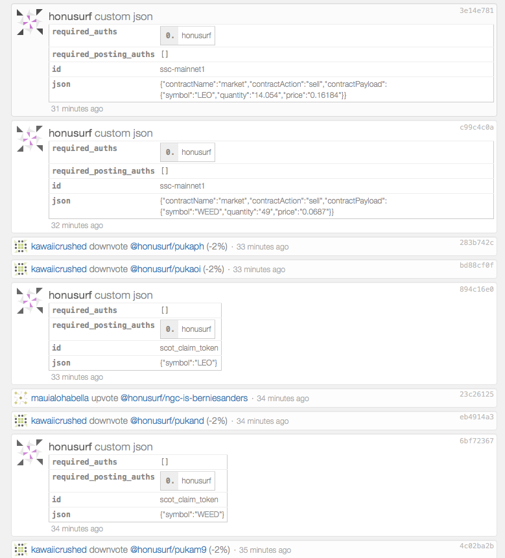The height and width of the screenshot is (558, 505).
Task: Open the @honusurf/pukaoi post link
Action: [167, 269]
